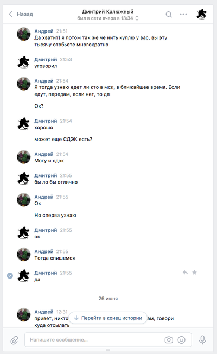This screenshot has height=354, width=217.
Task: Open the emoji smiley picker
Action: pos(181,339)
